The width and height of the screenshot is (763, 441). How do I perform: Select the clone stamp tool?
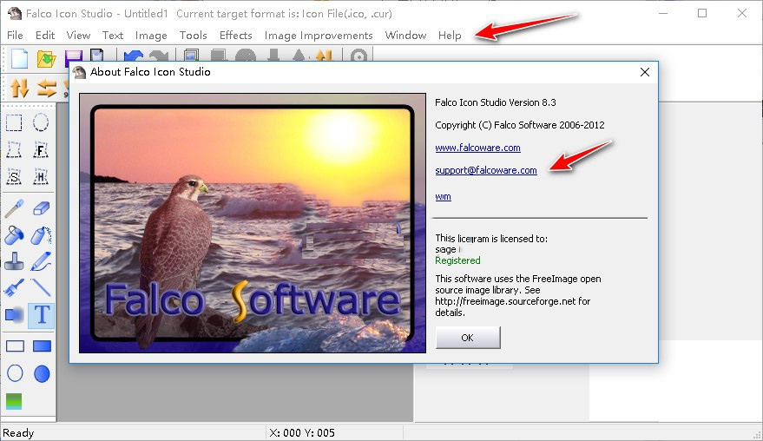click(14, 262)
